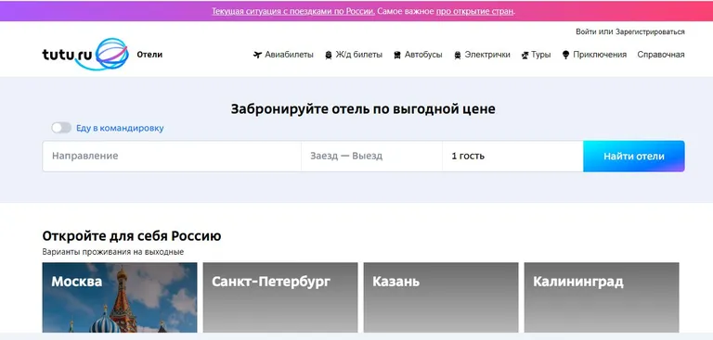Click the commuter train icon beside Электрички
This screenshot has width=713, height=340.
click(458, 55)
